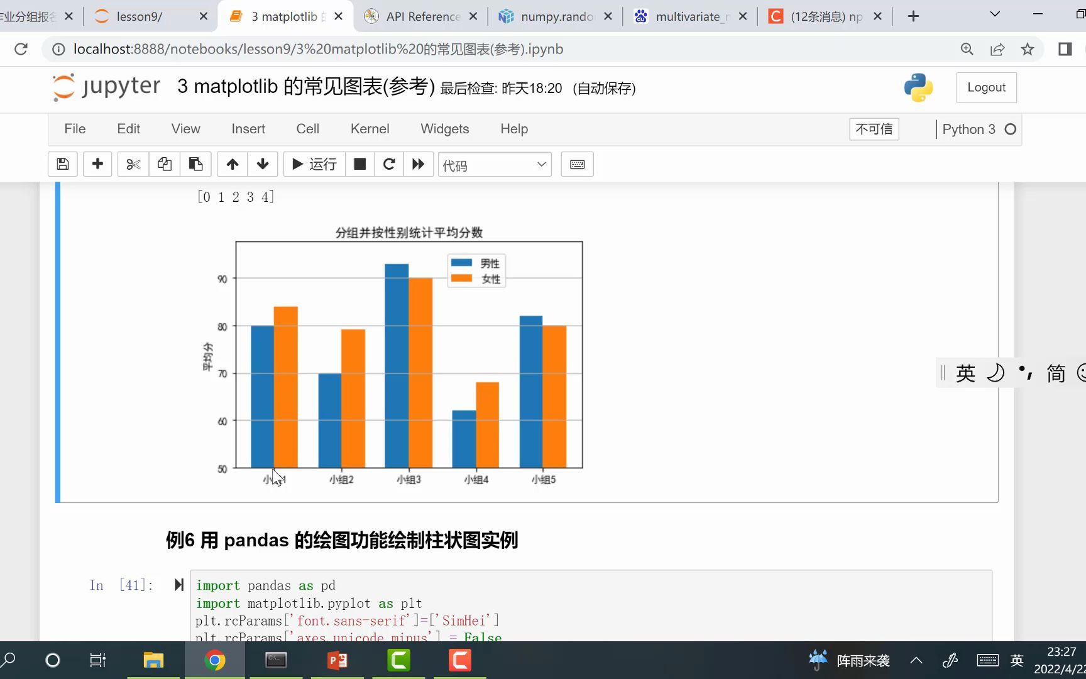Open the green Camtasia app in taskbar

(399, 660)
